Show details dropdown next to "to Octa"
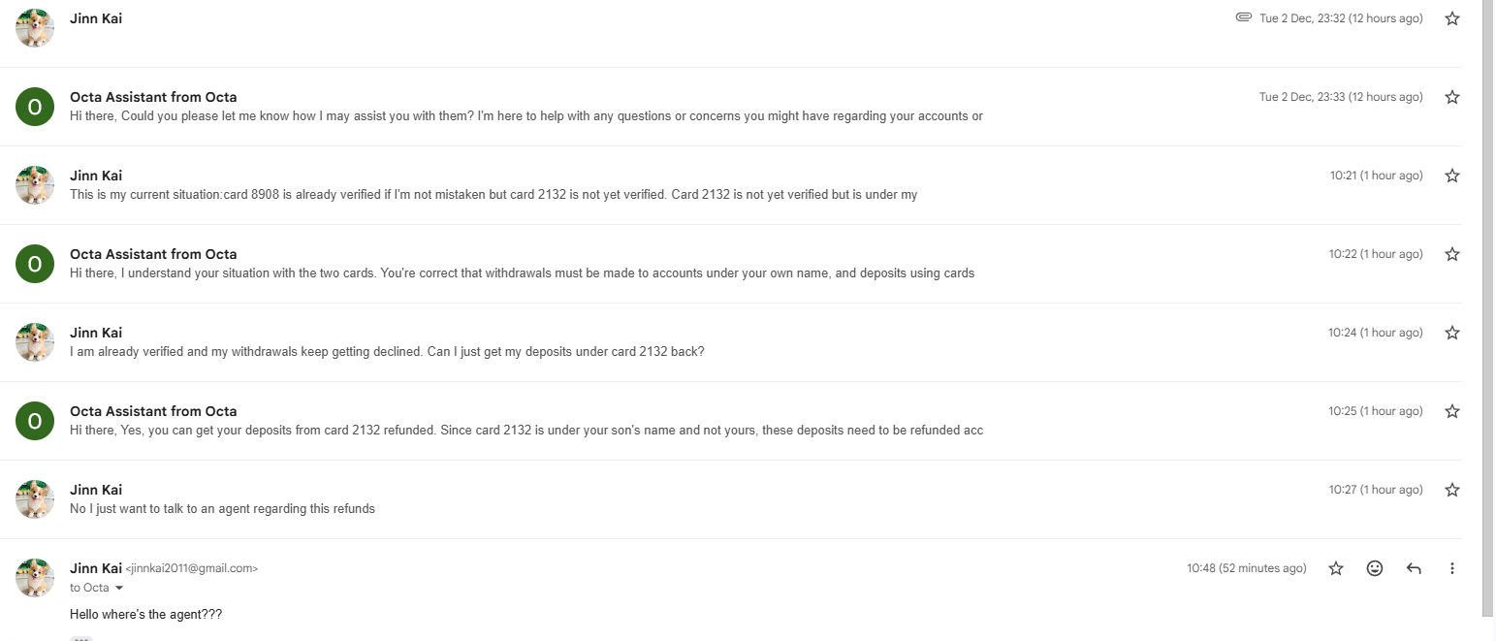This screenshot has height=641, width=1496. [x=119, y=588]
